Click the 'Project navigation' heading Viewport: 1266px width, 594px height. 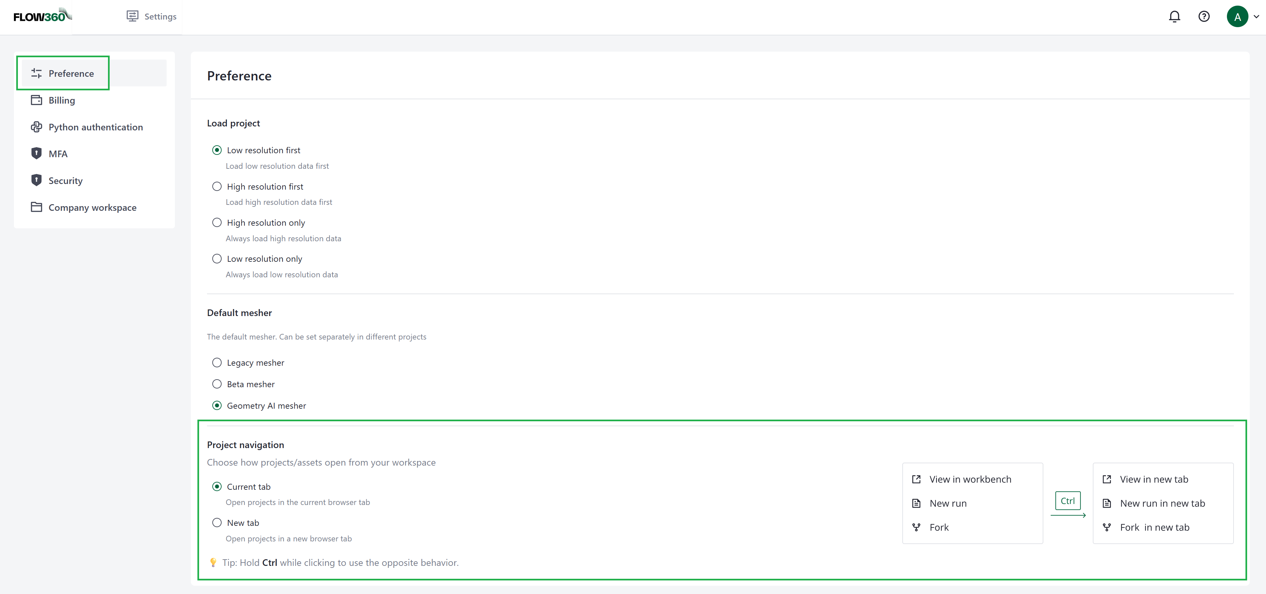click(x=245, y=445)
